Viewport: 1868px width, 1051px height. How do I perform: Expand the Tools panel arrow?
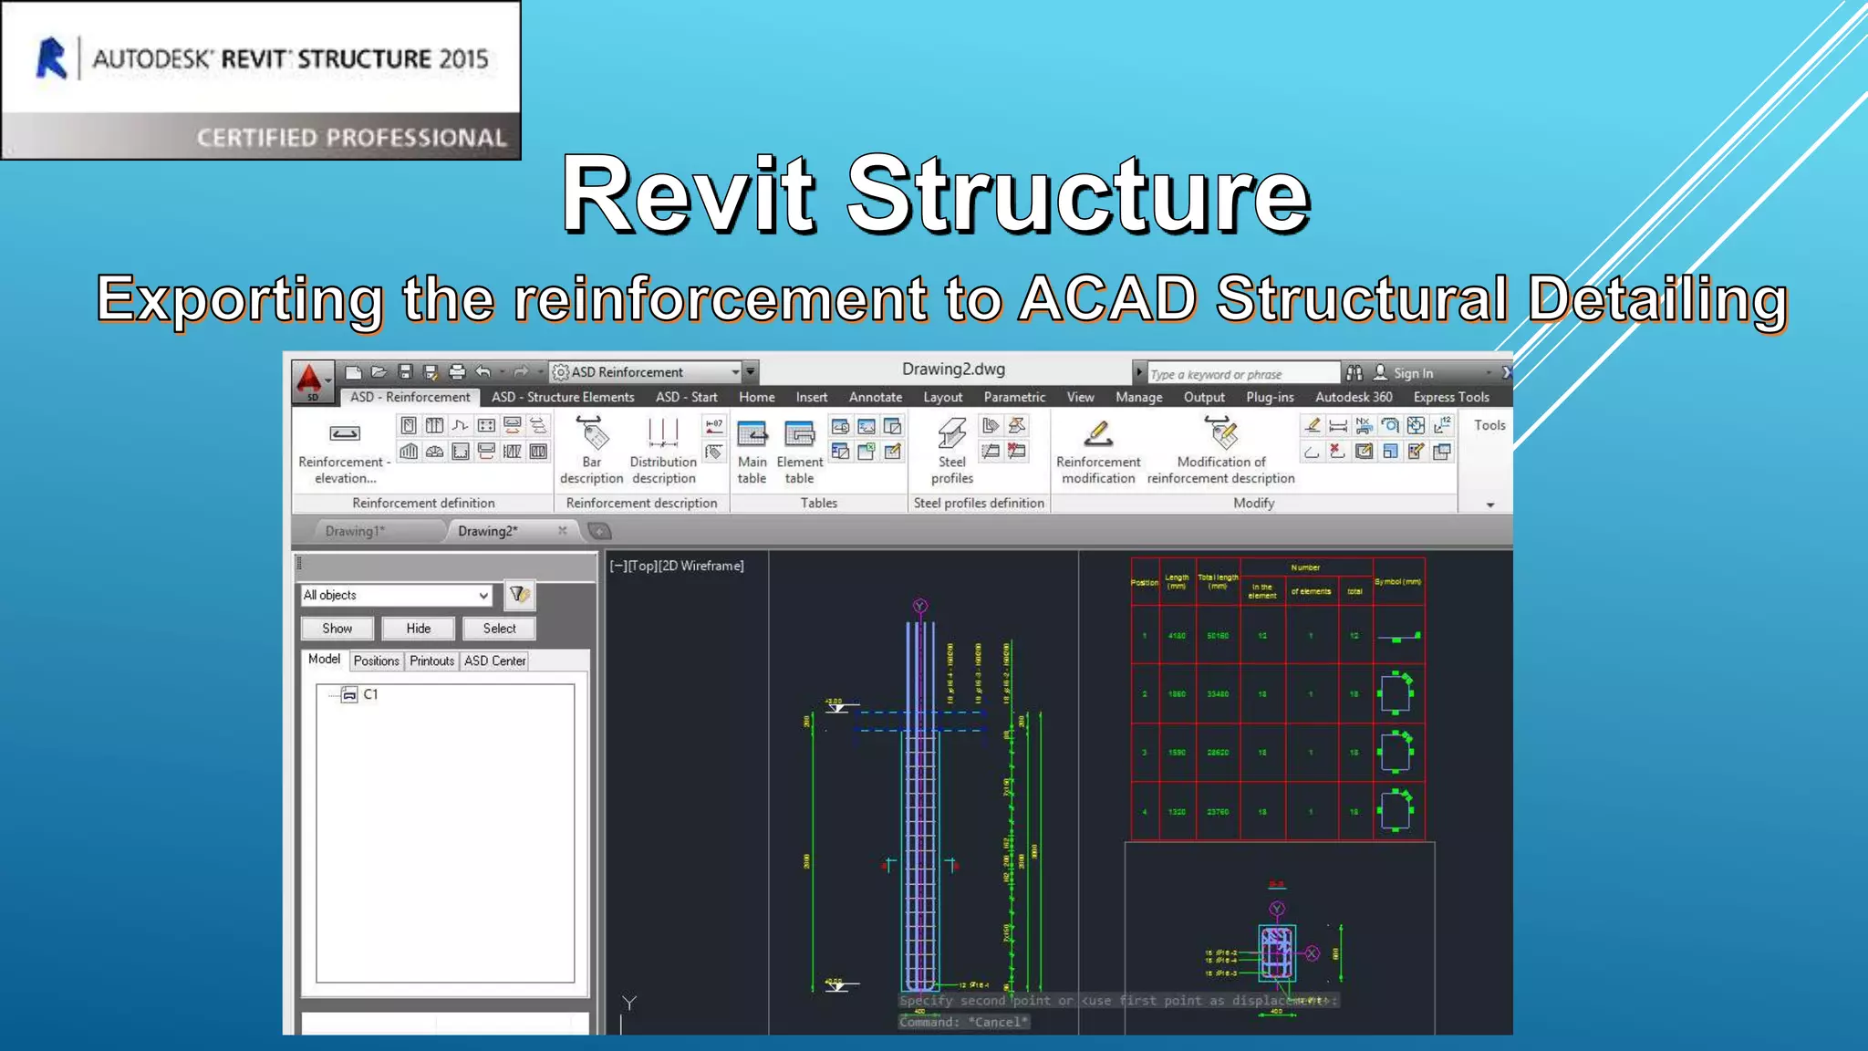(1489, 505)
